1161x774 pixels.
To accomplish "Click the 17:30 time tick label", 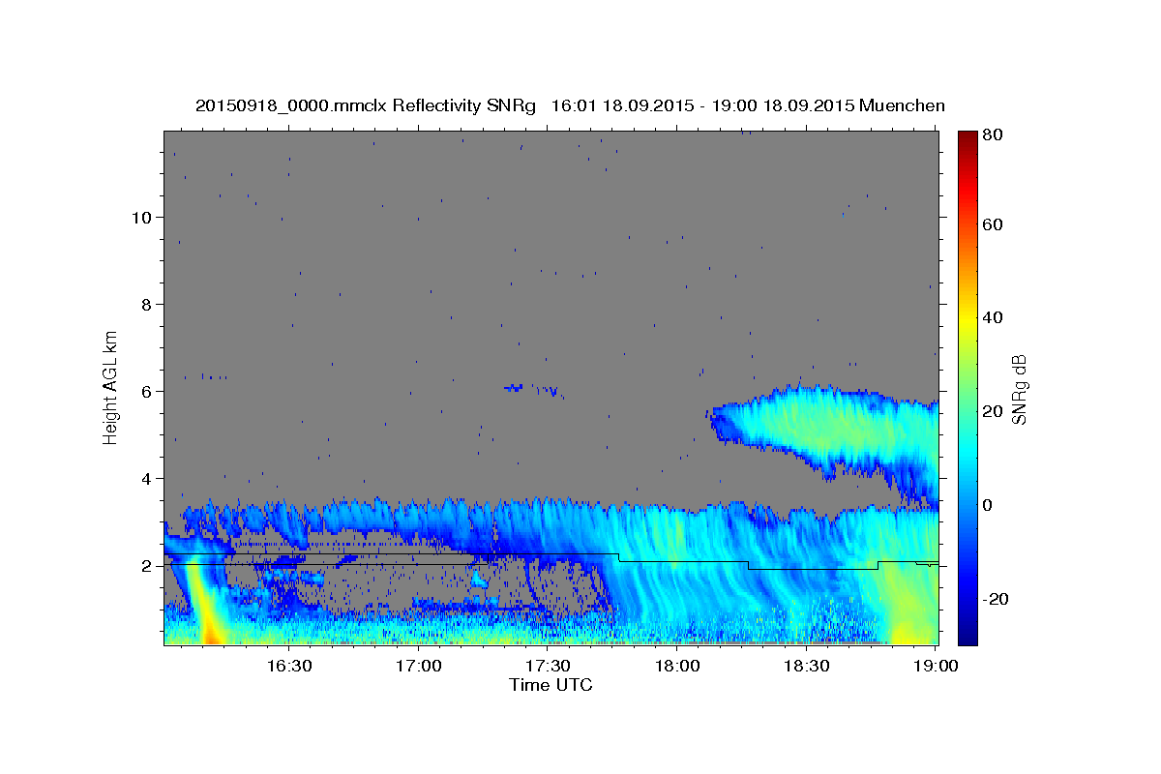I will click(x=548, y=667).
